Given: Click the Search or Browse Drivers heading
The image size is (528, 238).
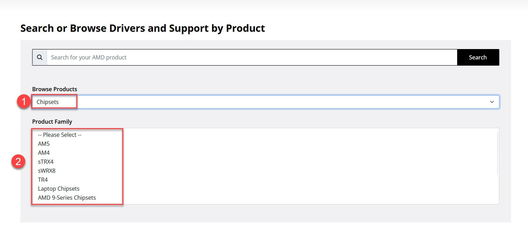Looking at the screenshot, I should point(143,28).
